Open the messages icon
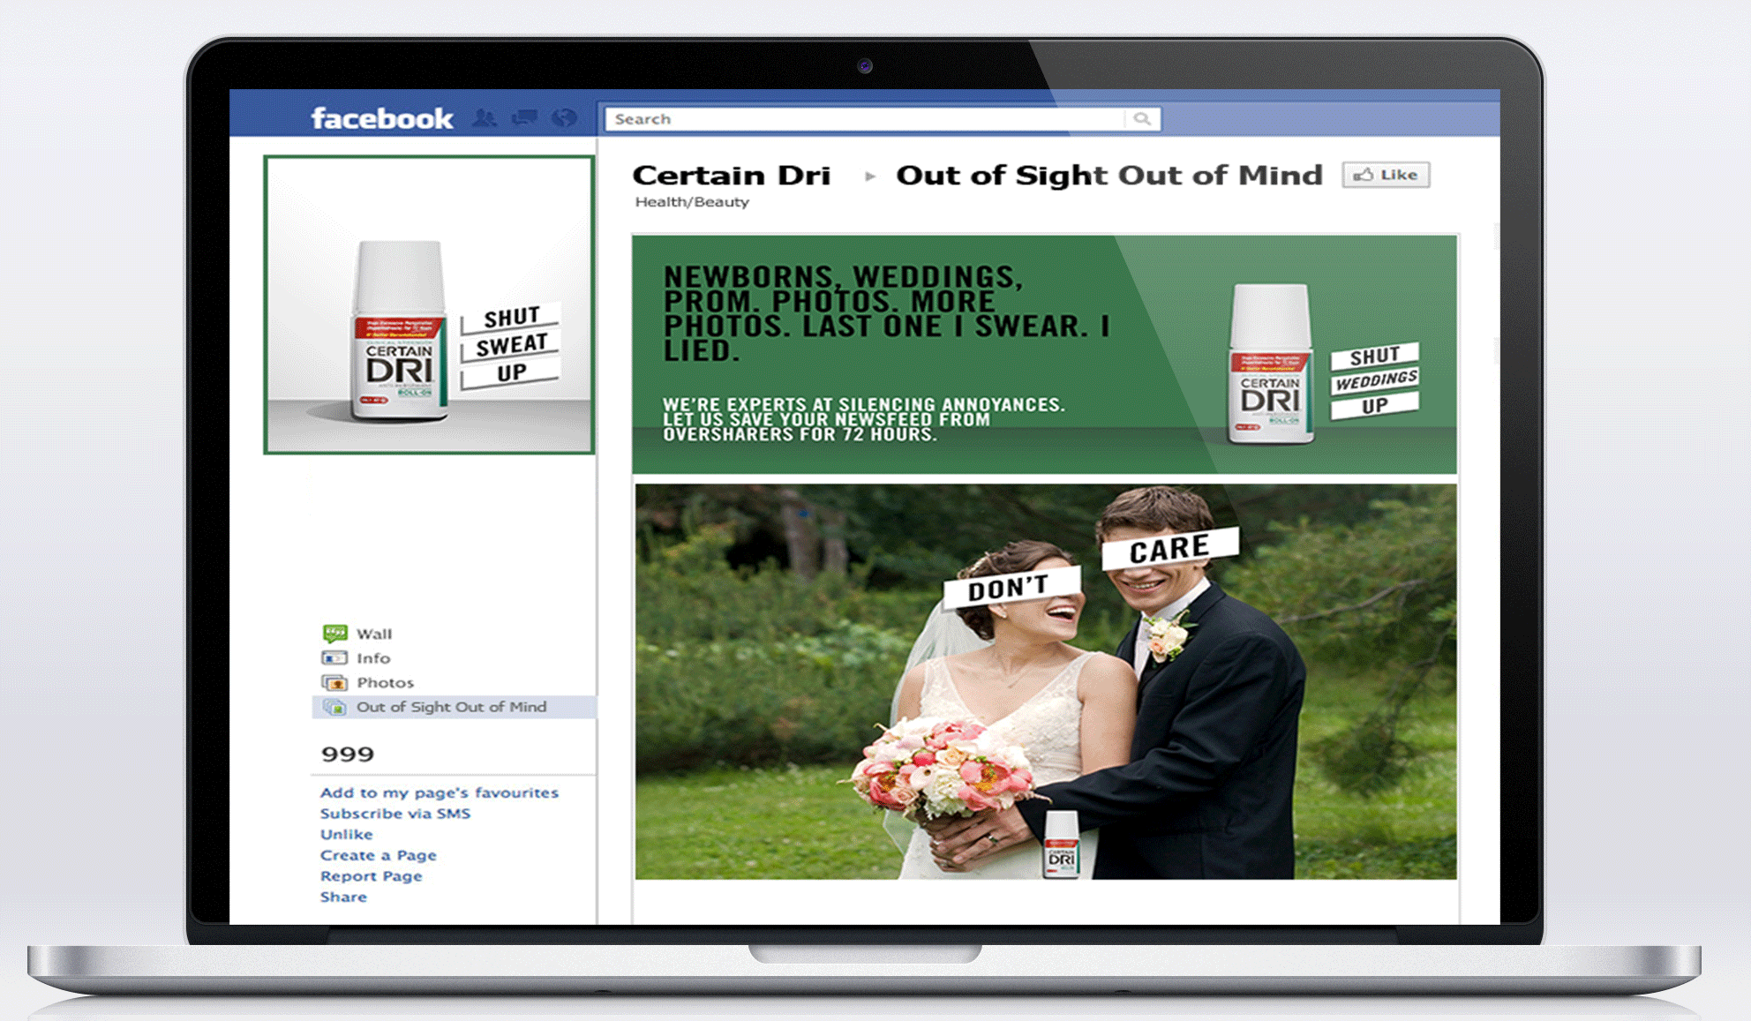 coord(526,116)
